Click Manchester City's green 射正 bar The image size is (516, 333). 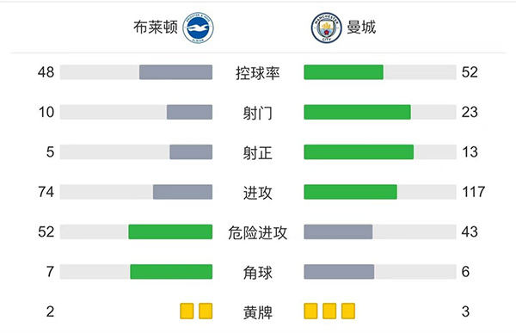[x=359, y=151]
